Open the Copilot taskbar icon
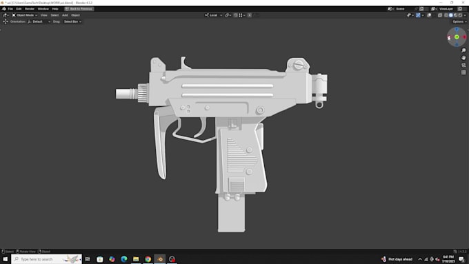Viewport: 469px width, 264px height. (x=112, y=259)
